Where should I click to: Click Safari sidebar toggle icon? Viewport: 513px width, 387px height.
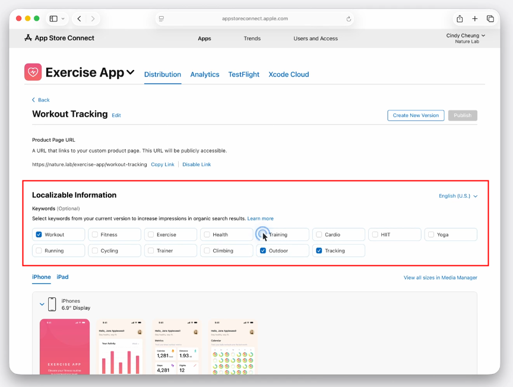tap(53, 19)
